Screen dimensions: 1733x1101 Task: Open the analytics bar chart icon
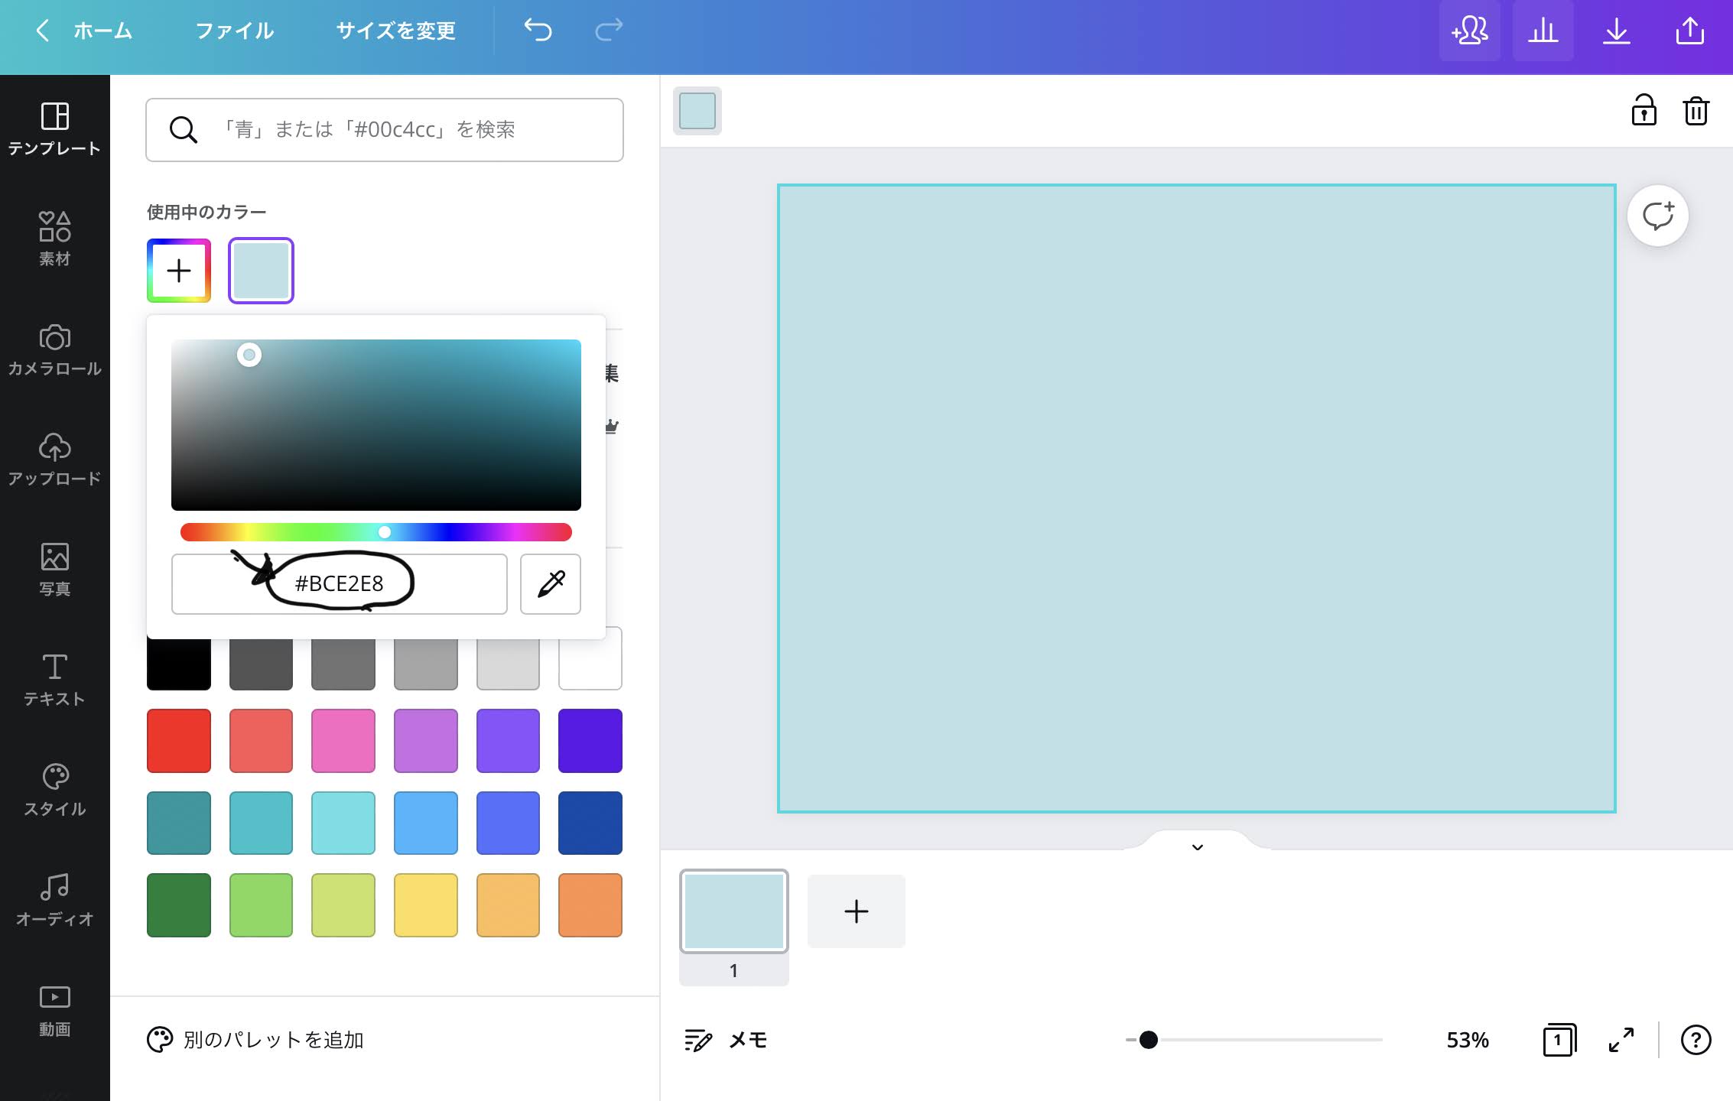click(x=1543, y=31)
